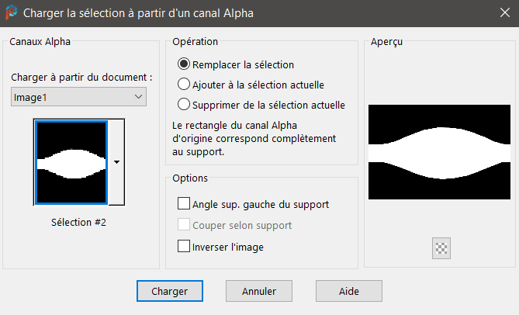
Task: Toggle the checkerboard transparency preview icon
Action: [x=441, y=248]
